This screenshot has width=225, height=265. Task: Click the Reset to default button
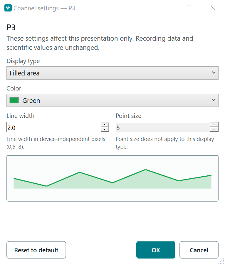pyautogui.click(x=36, y=250)
